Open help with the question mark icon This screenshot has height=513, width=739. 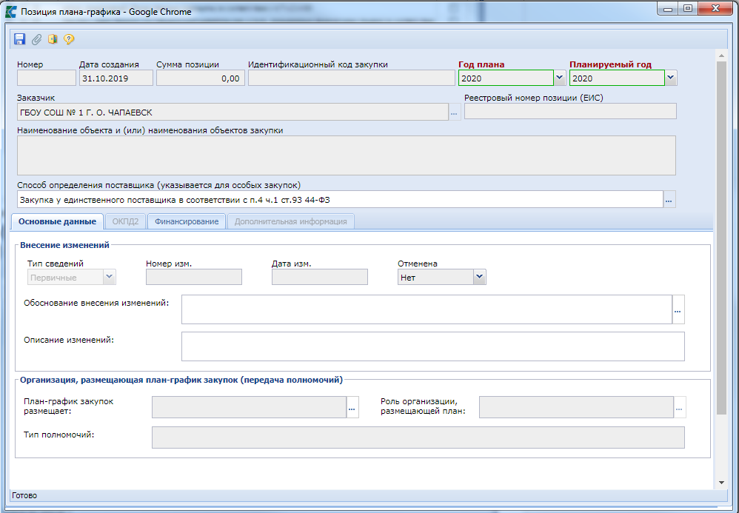pos(69,39)
